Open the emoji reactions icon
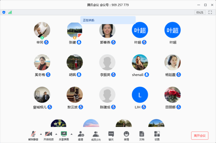The image size is (216, 143). (x=126, y=134)
